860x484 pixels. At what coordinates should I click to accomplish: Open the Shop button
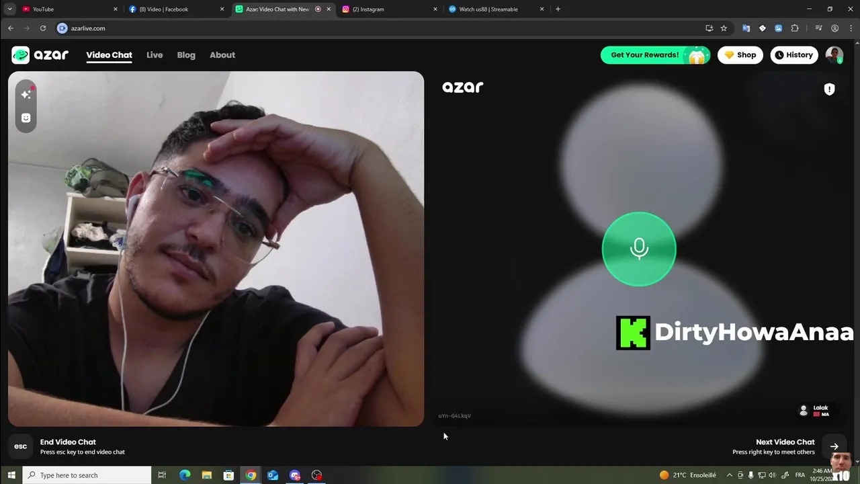tap(740, 55)
